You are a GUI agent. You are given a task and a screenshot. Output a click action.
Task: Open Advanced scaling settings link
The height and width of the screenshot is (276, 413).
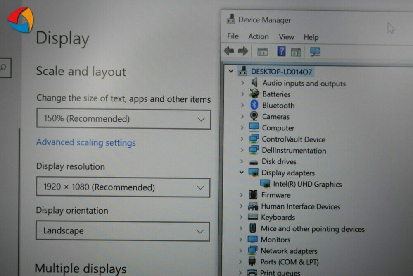coord(86,142)
